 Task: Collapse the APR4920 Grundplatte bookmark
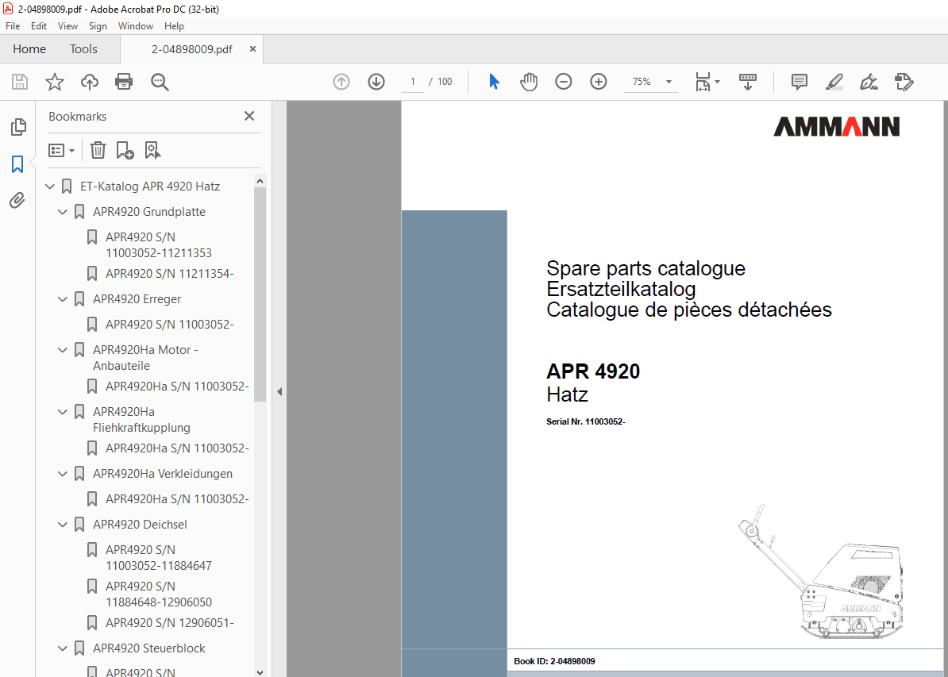(62, 212)
